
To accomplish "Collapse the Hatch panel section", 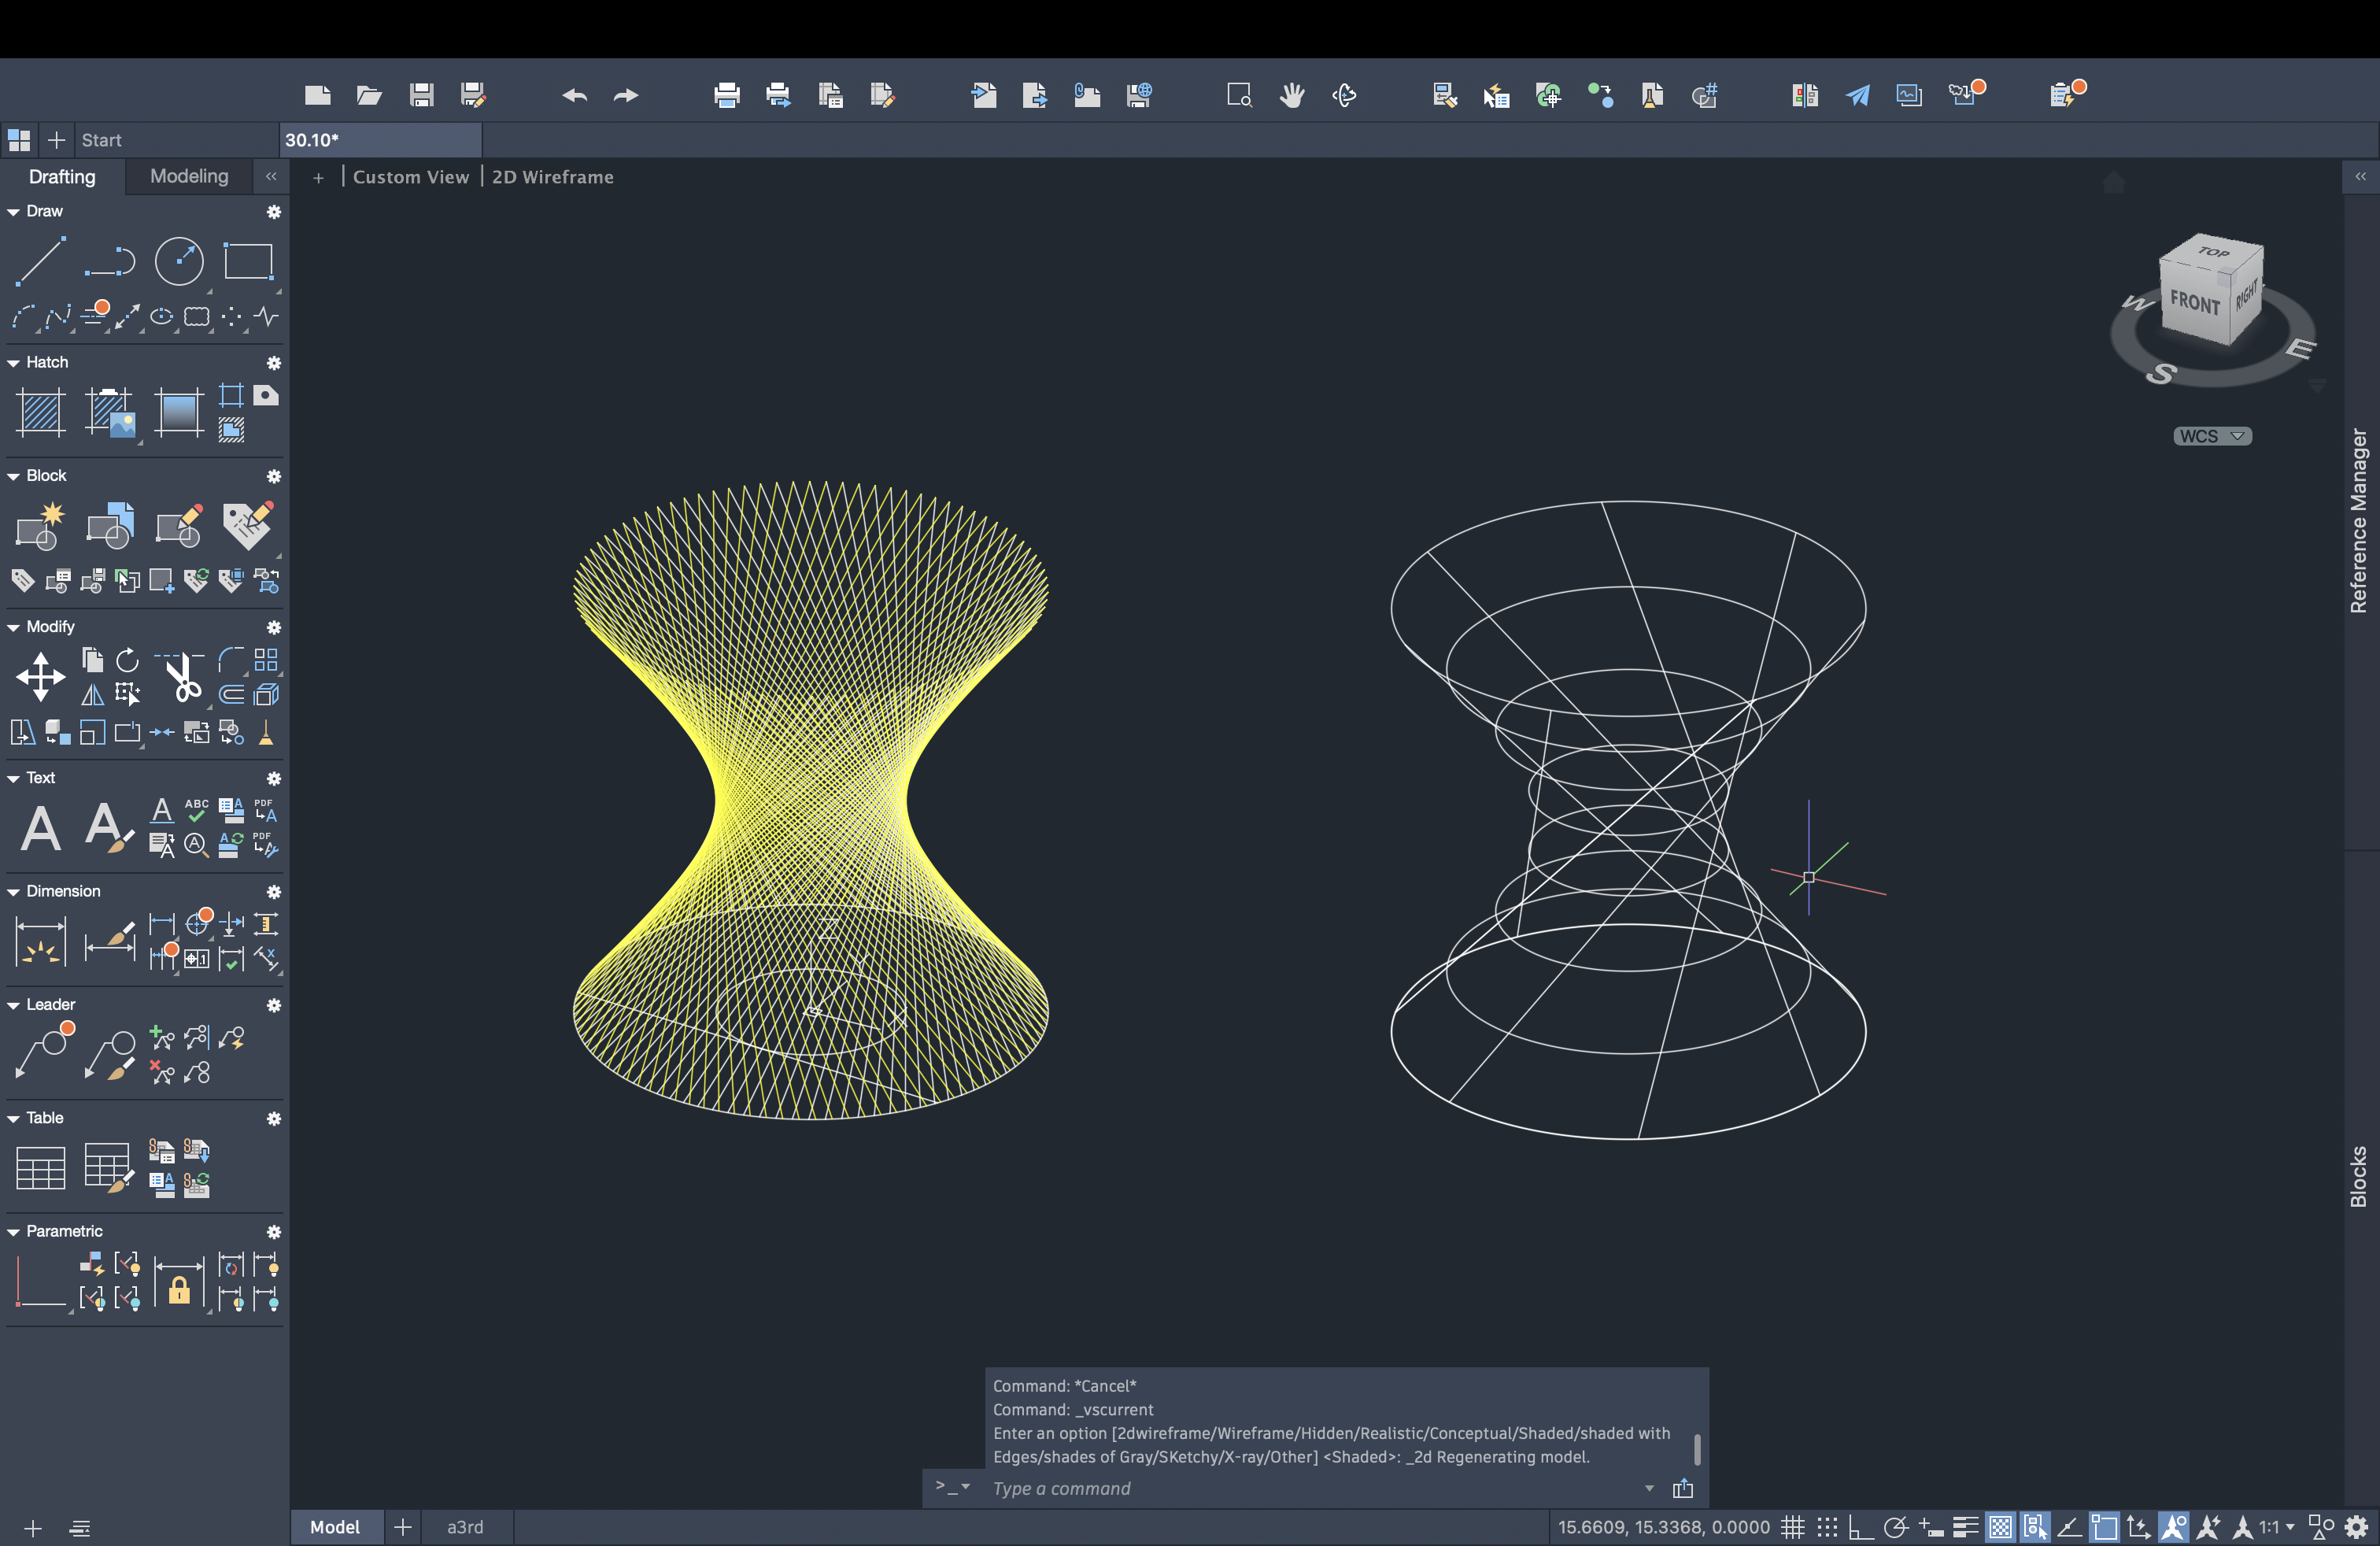I will [14, 362].
